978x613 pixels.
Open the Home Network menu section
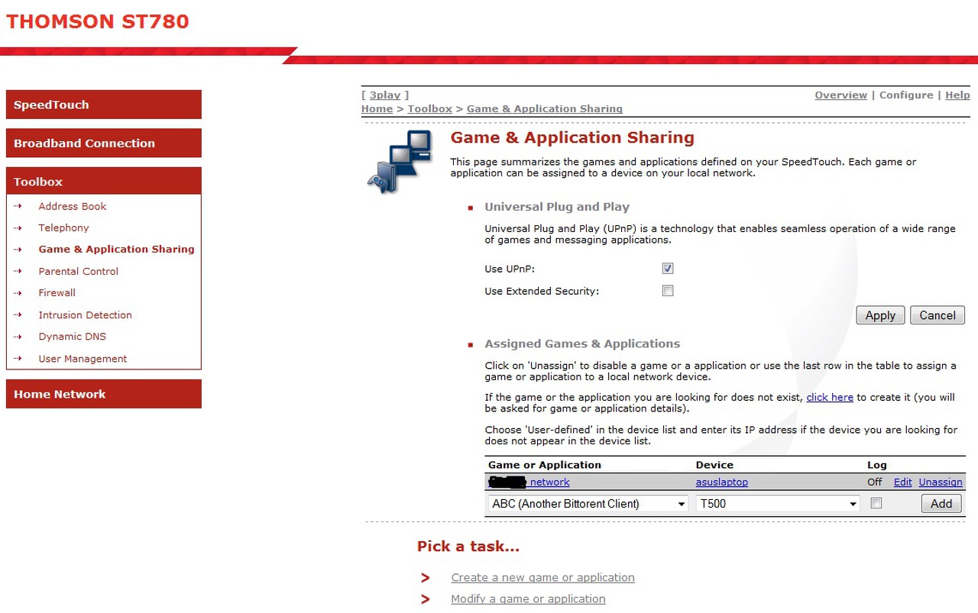[104, 394]
